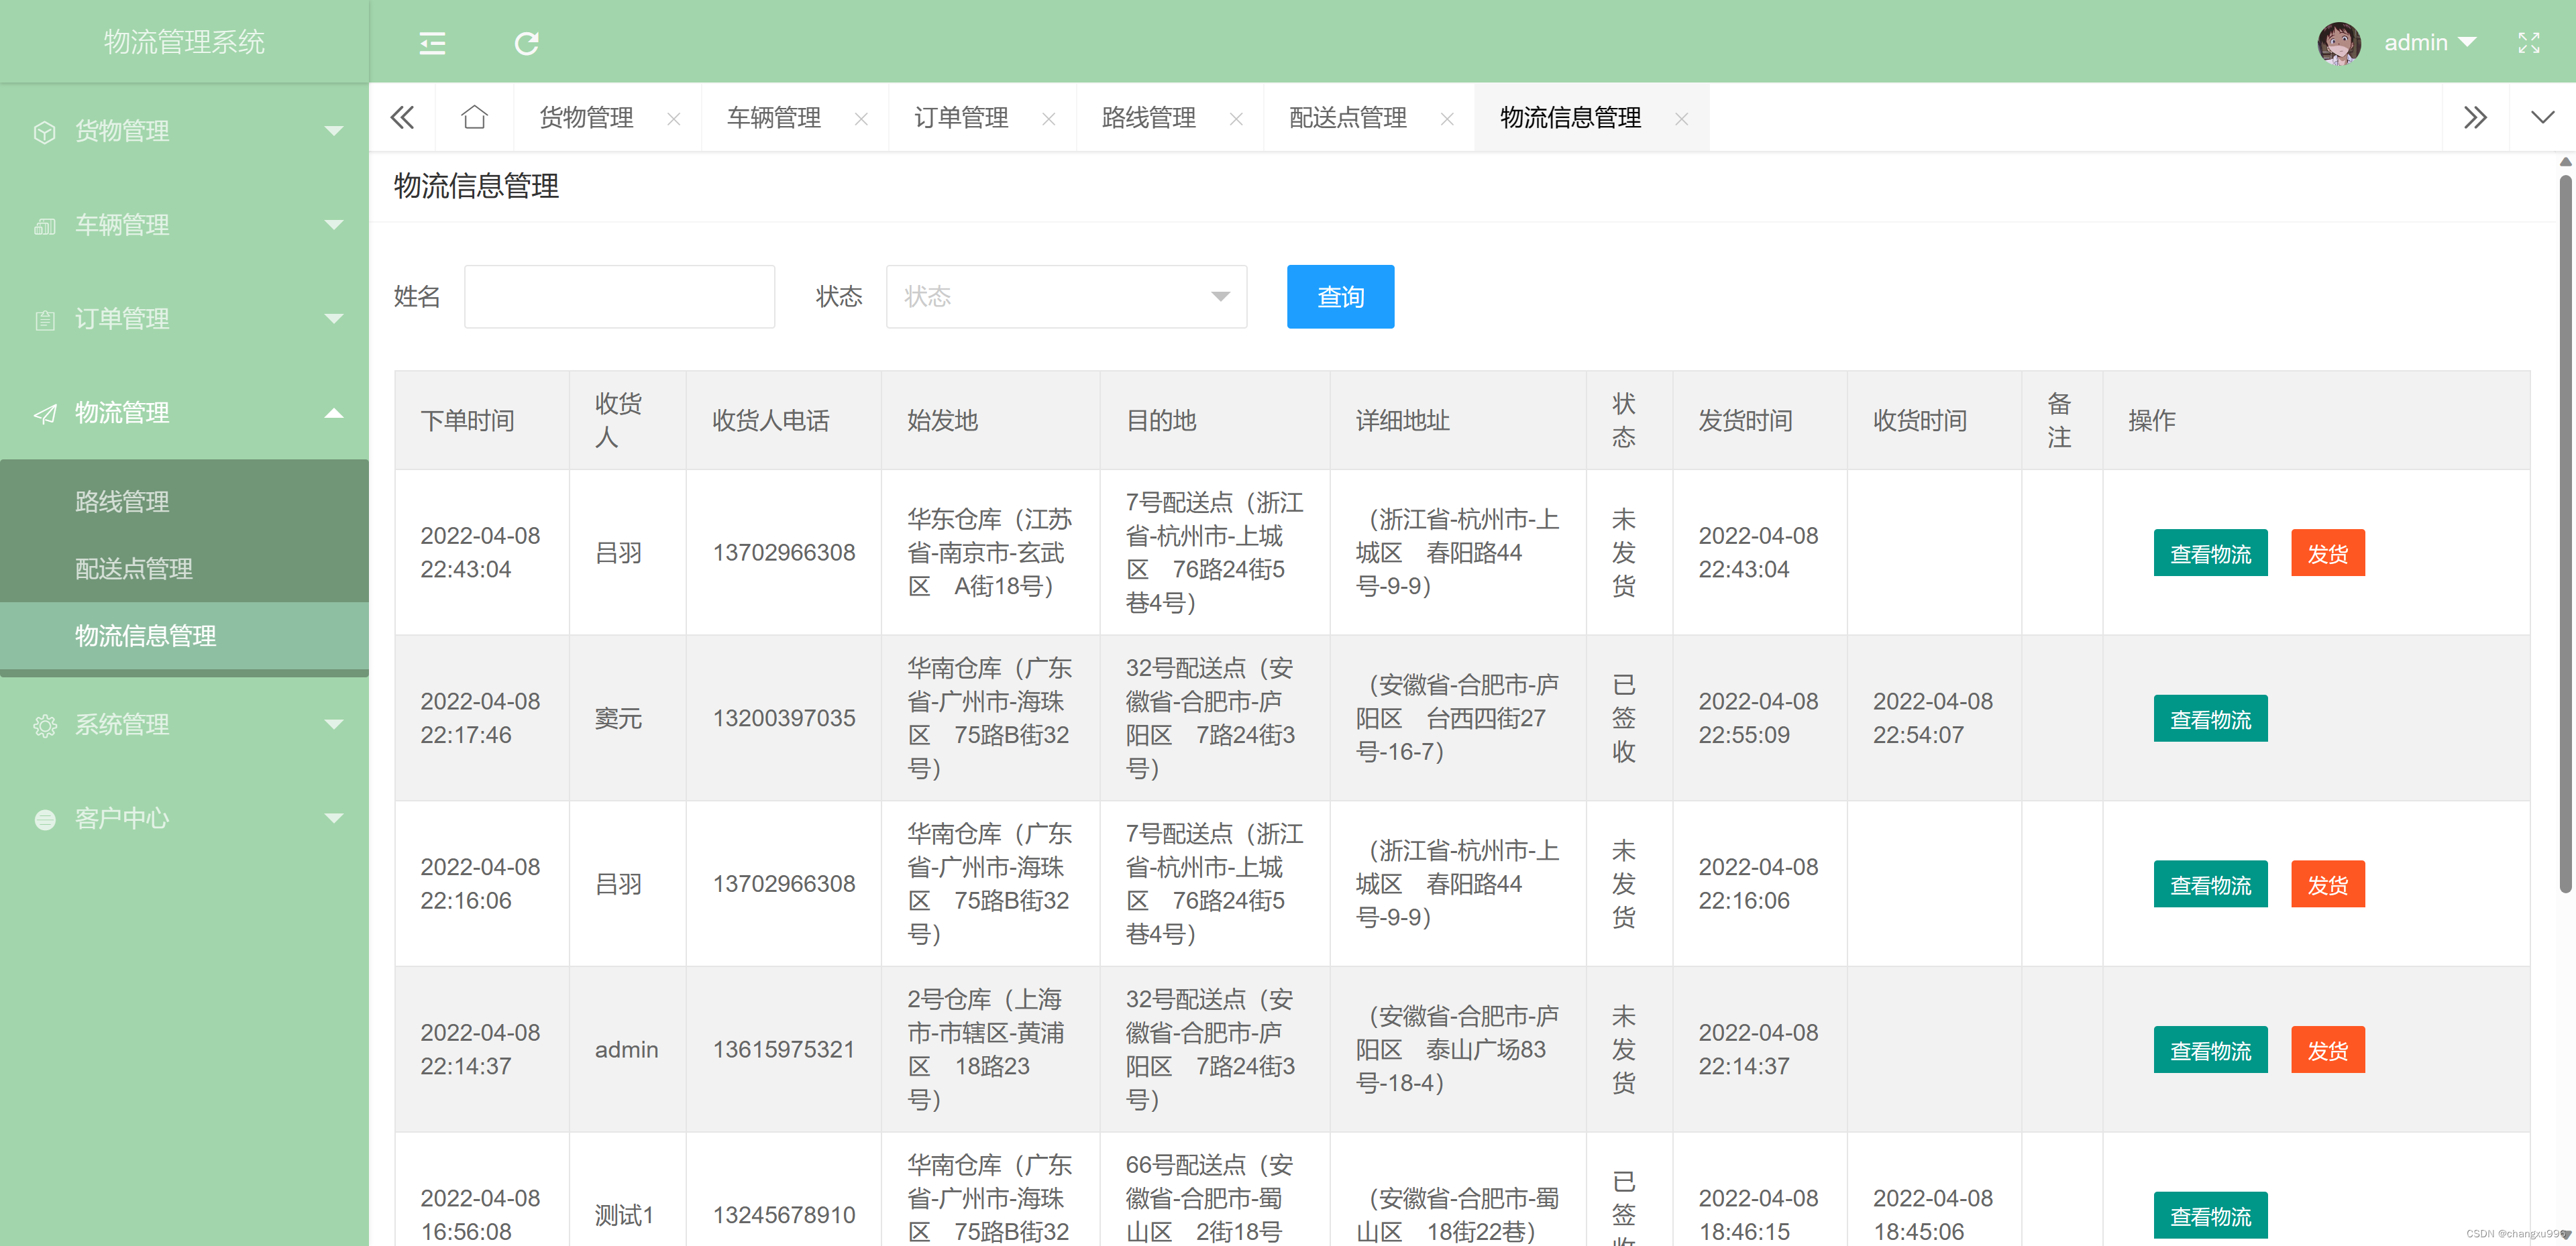The image size is (2576, 1246).
Task: Go to the home tab icon
Action: 474,118
